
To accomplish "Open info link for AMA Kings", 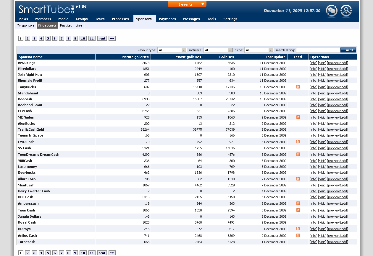I will coord(313,63).
